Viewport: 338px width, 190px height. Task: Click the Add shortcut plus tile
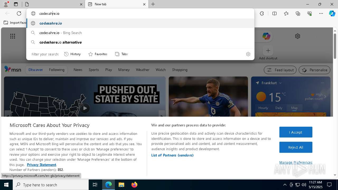point(268,50)
